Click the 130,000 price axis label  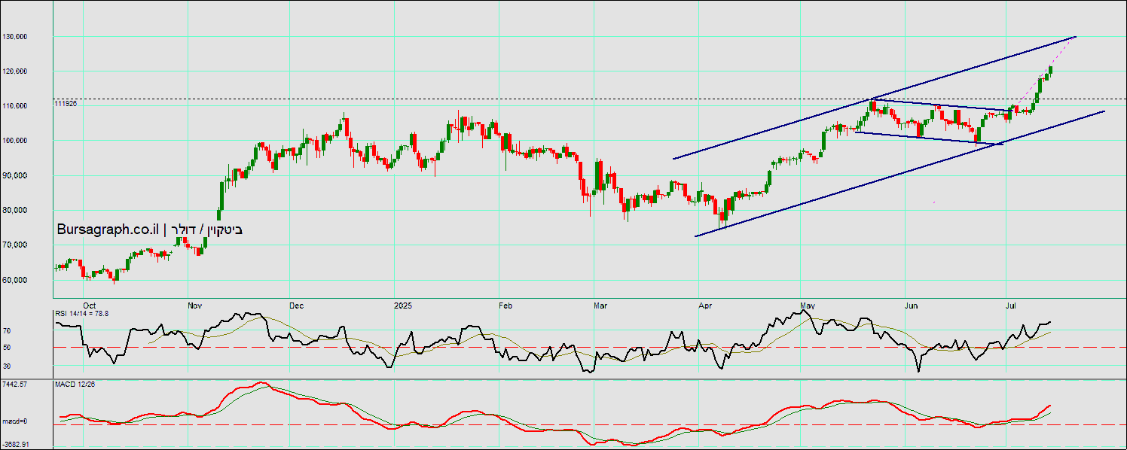pyautogui.click(x=15, y=36)
